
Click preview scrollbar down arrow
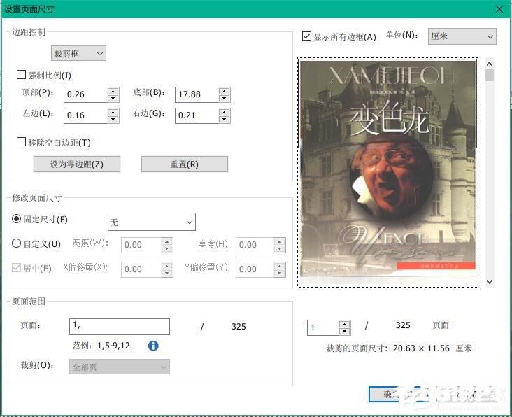(x=489, y=282)
